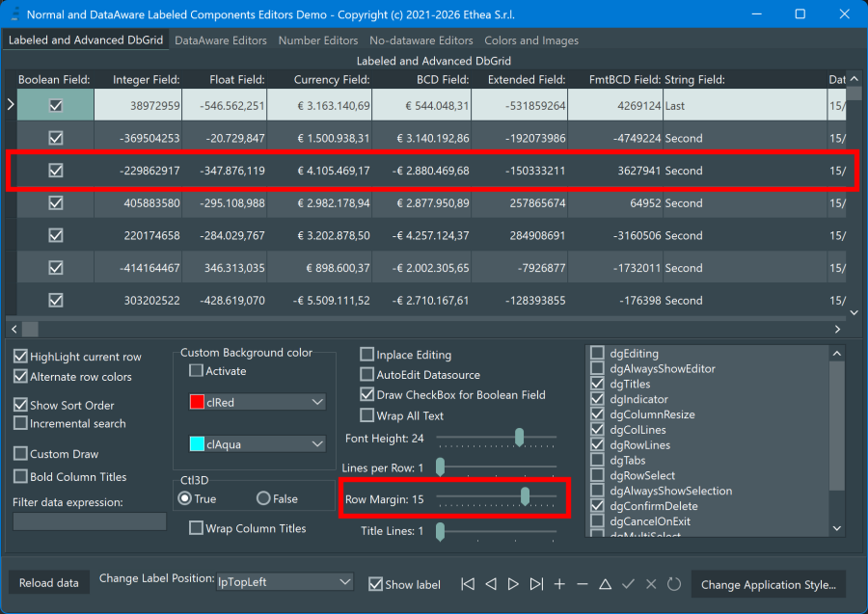868x614 pixels.
Task: Click cell € 898.600,37 in grid
Action: (320, 268)
